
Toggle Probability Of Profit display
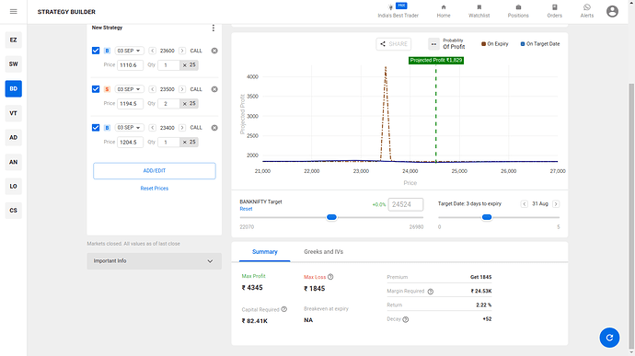[x=433, y=44]
